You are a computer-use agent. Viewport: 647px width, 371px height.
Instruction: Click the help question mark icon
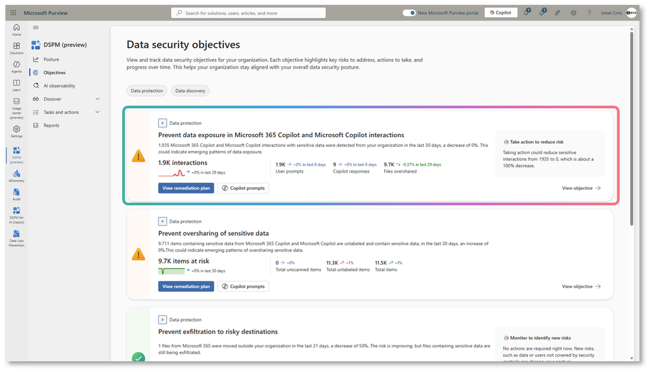589,13
